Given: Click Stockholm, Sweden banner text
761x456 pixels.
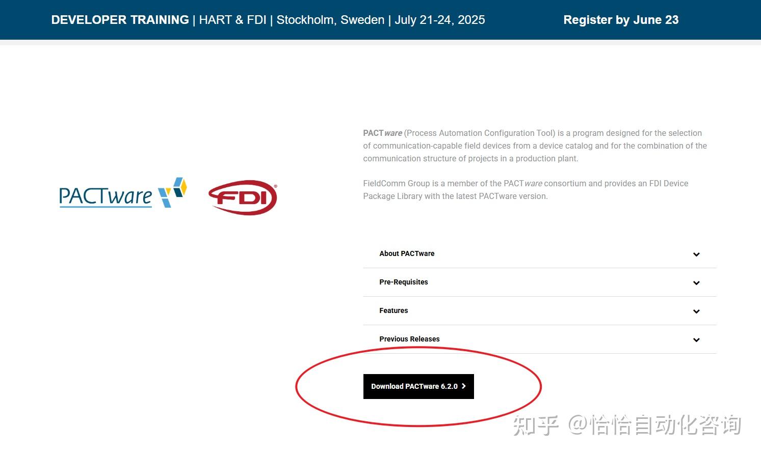Looking at the screenshot, I should [x=330, y=20].
